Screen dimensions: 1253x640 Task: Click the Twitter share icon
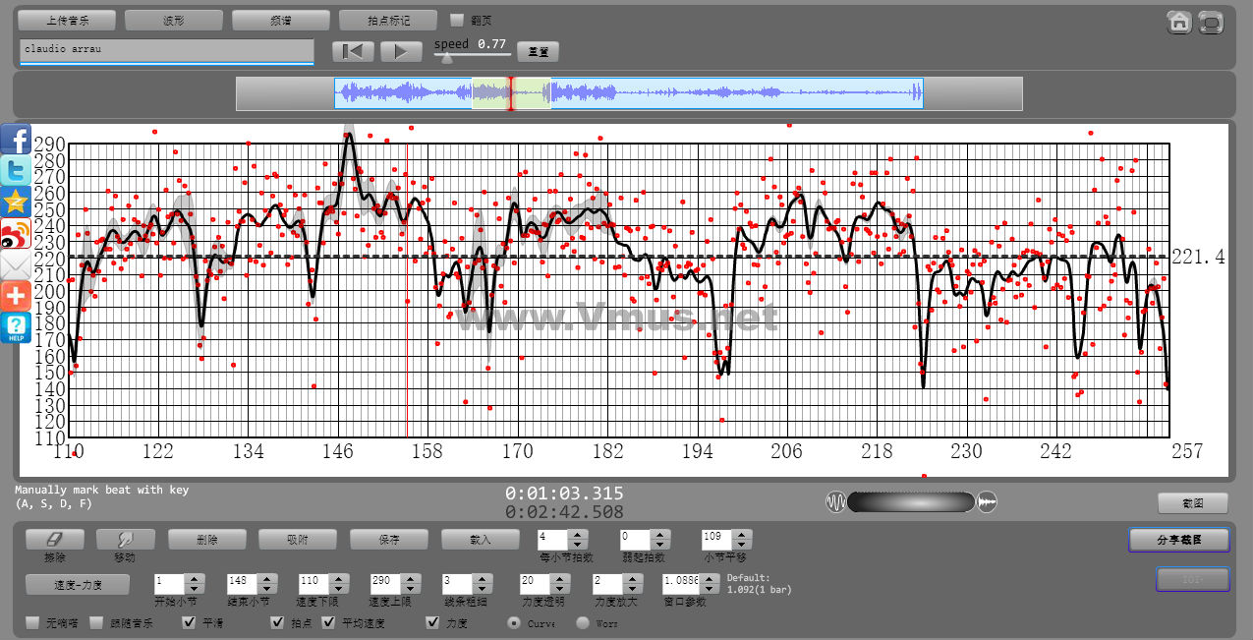coord(16,171)
